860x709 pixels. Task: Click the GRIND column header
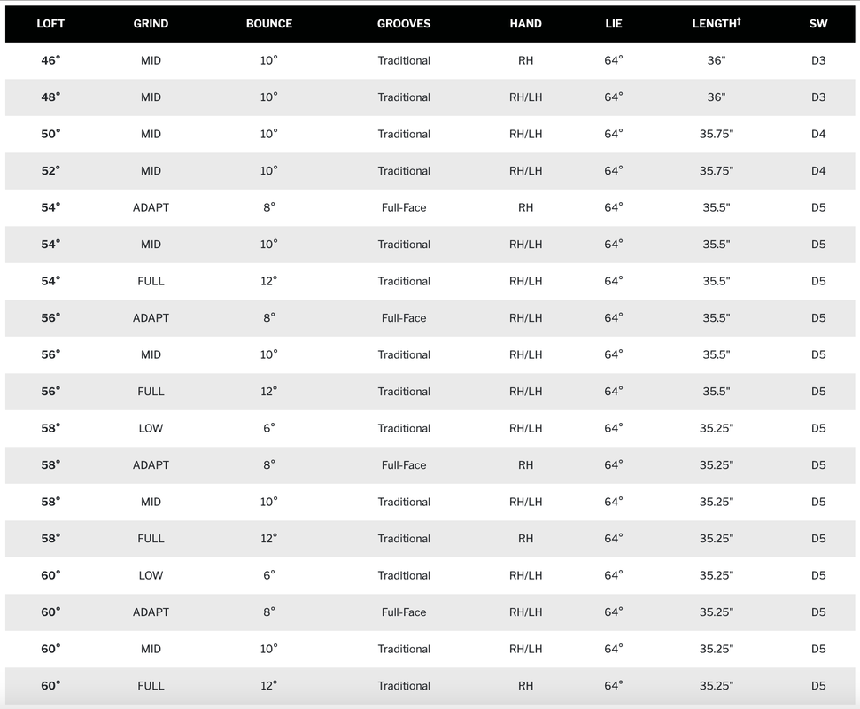point(151,24)
